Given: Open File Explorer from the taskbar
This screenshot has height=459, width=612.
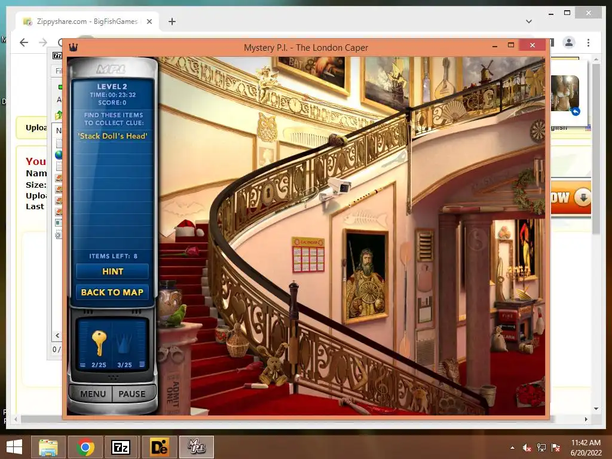Looking at the screenshot, I should tap(48, 447).
